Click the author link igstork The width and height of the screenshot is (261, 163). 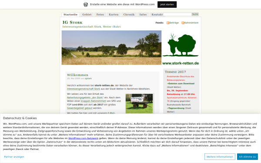pos(88,79)
